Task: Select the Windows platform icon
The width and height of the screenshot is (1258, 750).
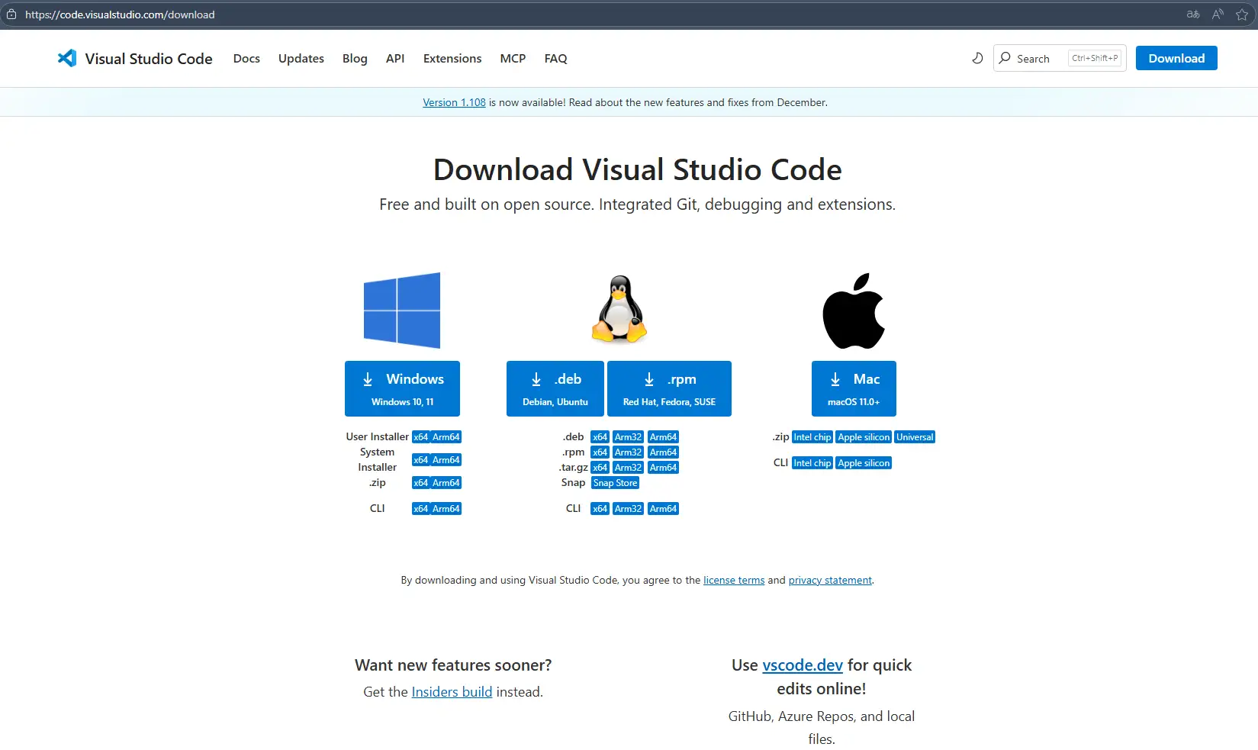Action: coord(401,310)
